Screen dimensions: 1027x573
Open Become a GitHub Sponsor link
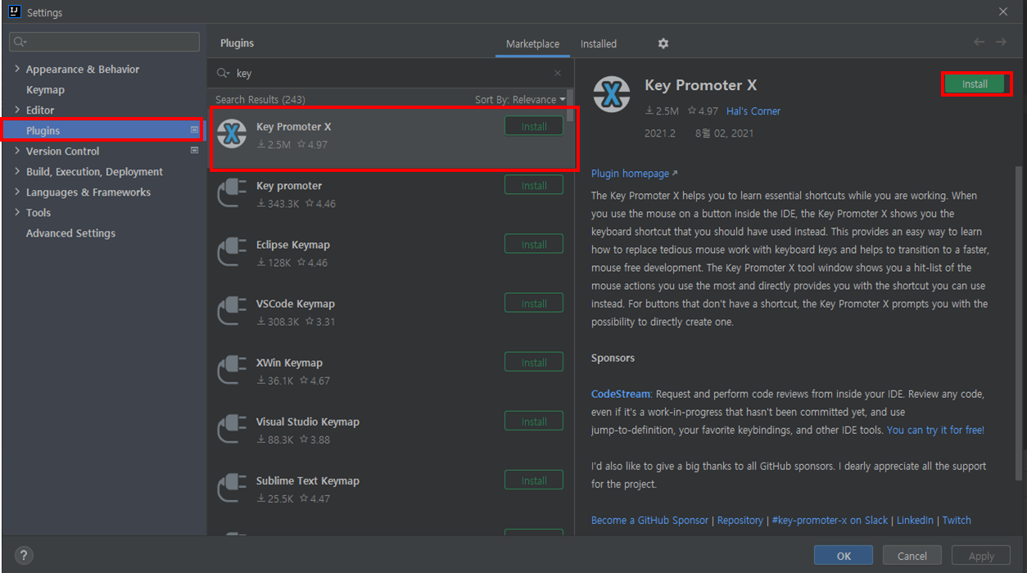[650, 520]
